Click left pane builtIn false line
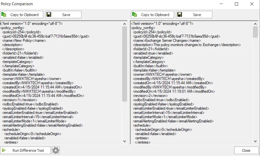The width and height of the screenshot is (260, 156). (20, 70)
